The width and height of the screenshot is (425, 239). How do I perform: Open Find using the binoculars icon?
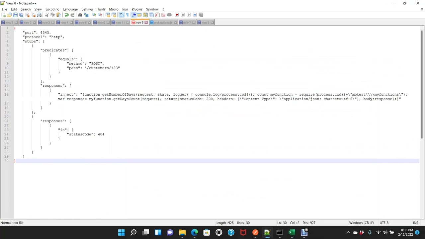click(80, 15)
